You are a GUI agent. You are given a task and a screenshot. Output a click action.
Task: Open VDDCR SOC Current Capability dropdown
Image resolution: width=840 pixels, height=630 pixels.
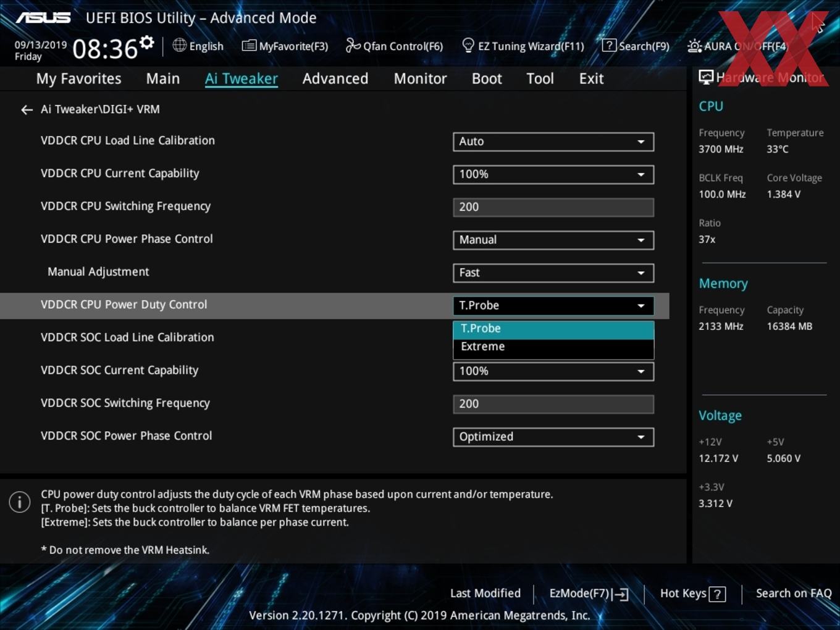(x=553, y=371)
